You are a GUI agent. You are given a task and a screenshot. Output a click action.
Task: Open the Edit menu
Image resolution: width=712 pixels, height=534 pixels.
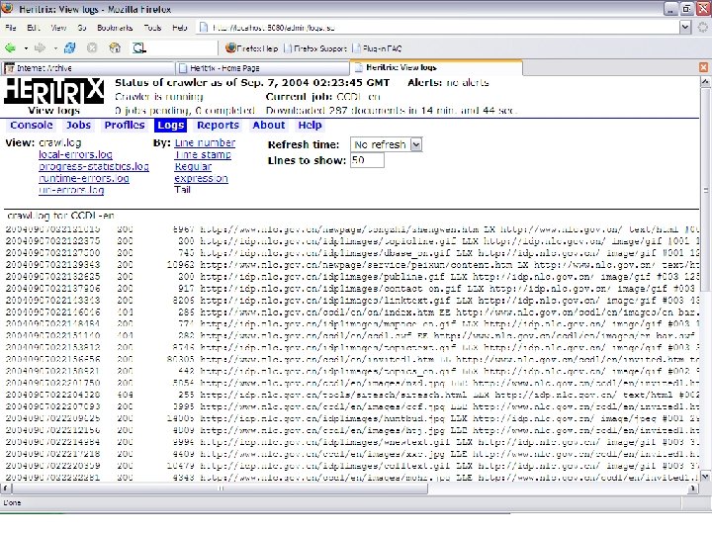[x=34, y=28]
